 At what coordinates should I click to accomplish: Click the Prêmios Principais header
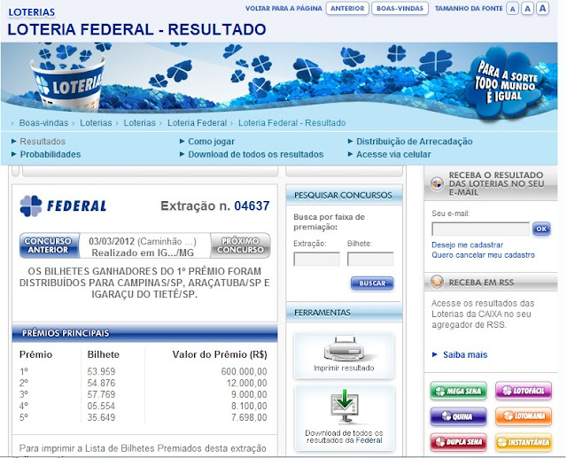tap(145, 333)
